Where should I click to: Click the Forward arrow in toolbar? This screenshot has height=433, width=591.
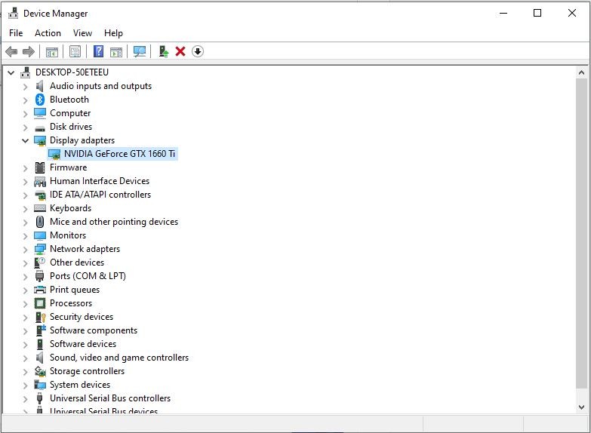(x=29, y=51)
